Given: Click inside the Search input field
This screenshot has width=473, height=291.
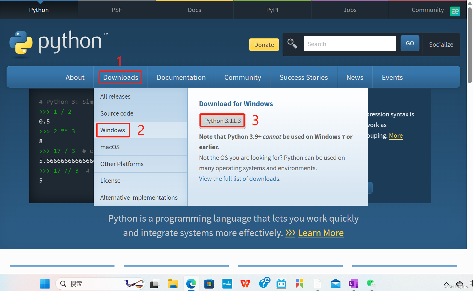Looking at the screenshot, I should tap(350, 43).
